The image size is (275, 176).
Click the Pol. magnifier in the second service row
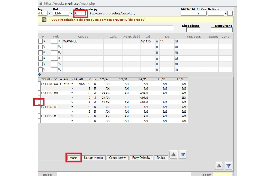point(59,47)
